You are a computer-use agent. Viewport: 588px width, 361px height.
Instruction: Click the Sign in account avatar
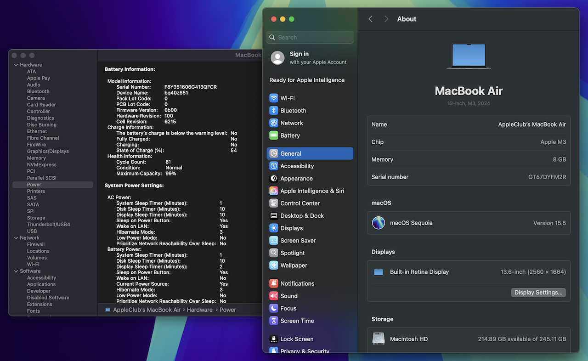277,58
